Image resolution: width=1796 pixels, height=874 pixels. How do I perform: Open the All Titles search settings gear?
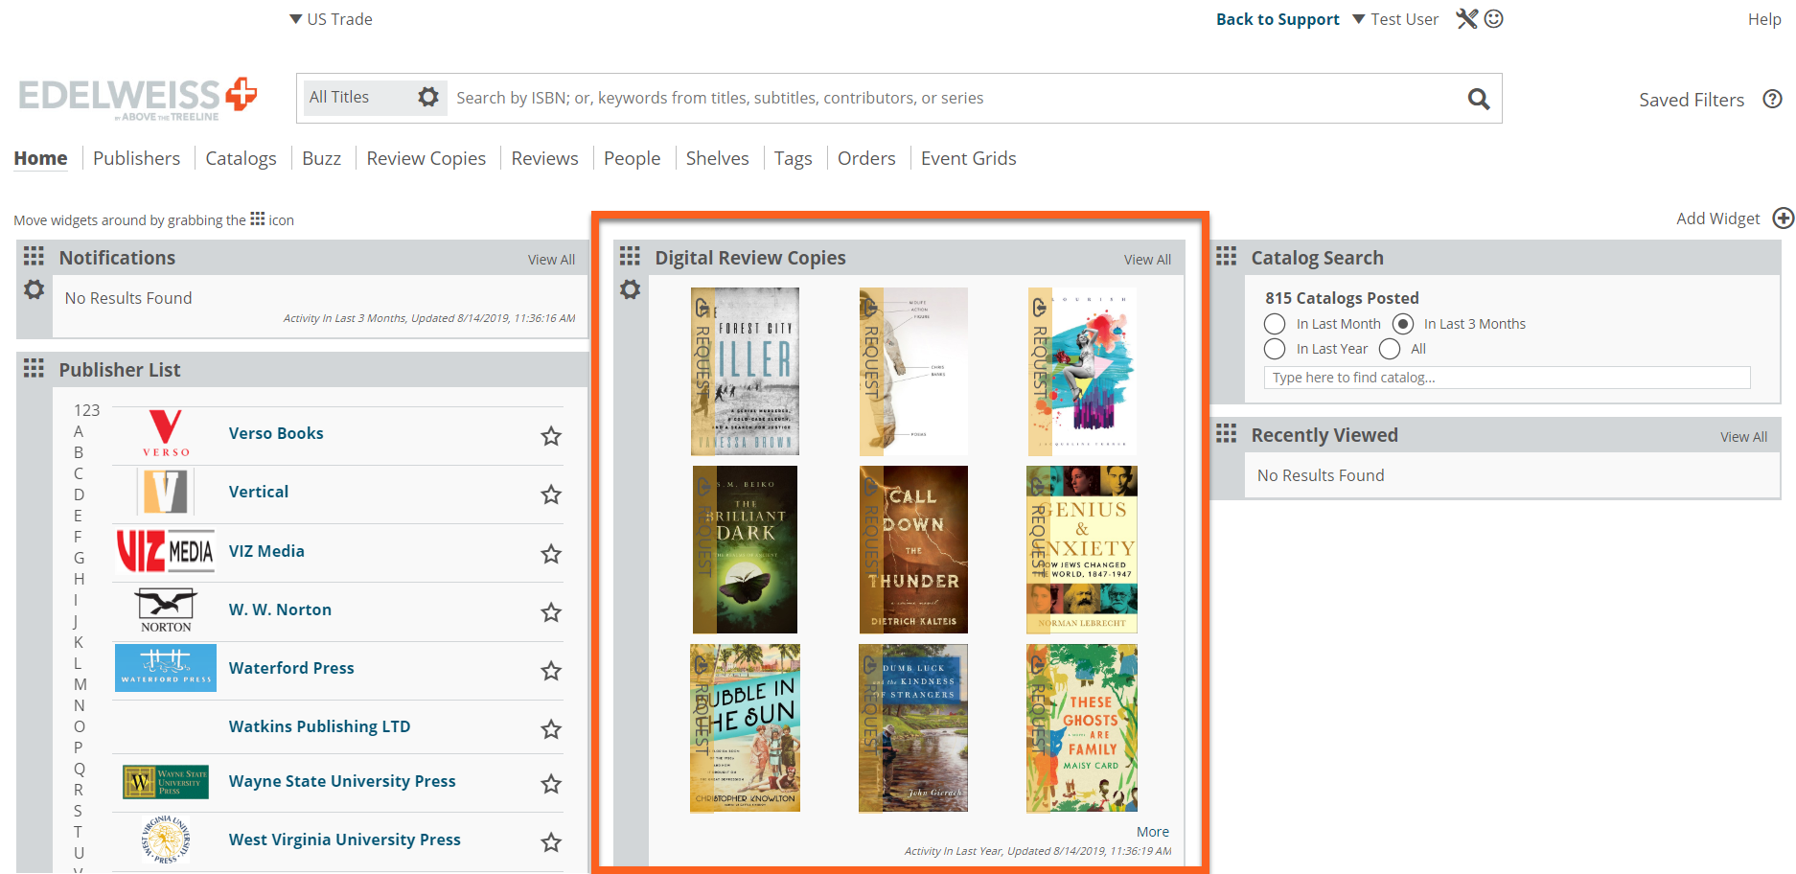428,97
